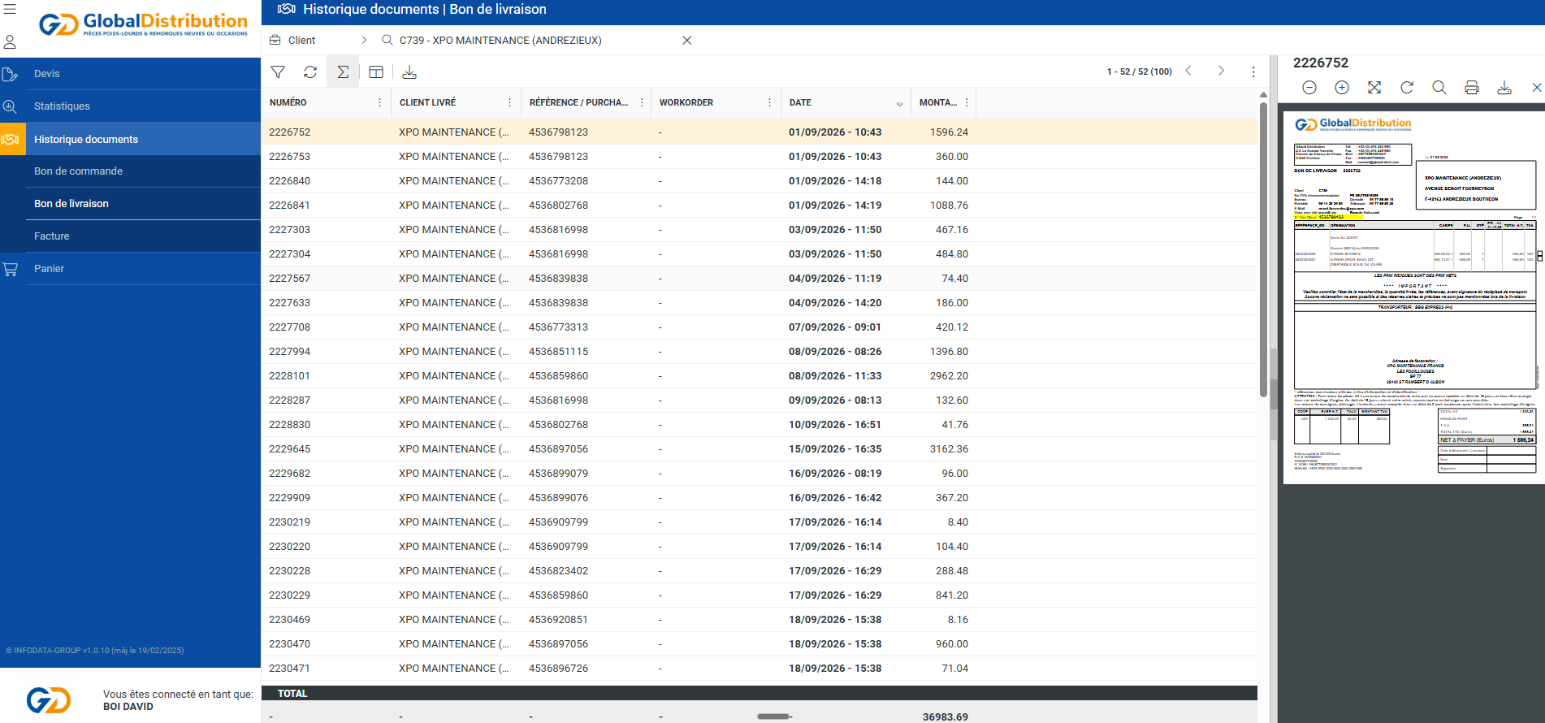Viewport: 1545px width, 723px height.
Task: Open the Panier section
Action: pos(130,269)
